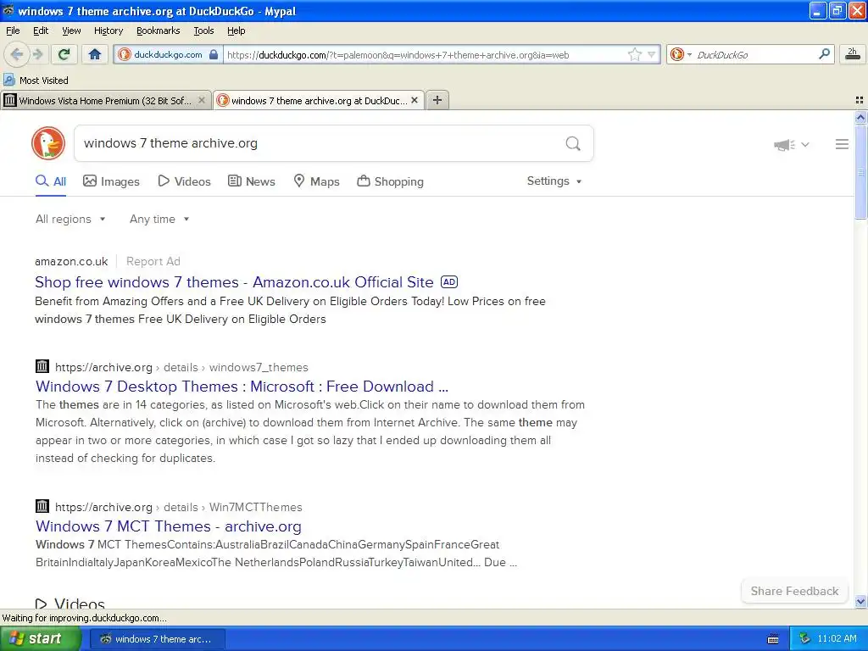Open Windows 7 MCT Themes result
This screenshot has width=868, height=651.
[x=169, y=526]
